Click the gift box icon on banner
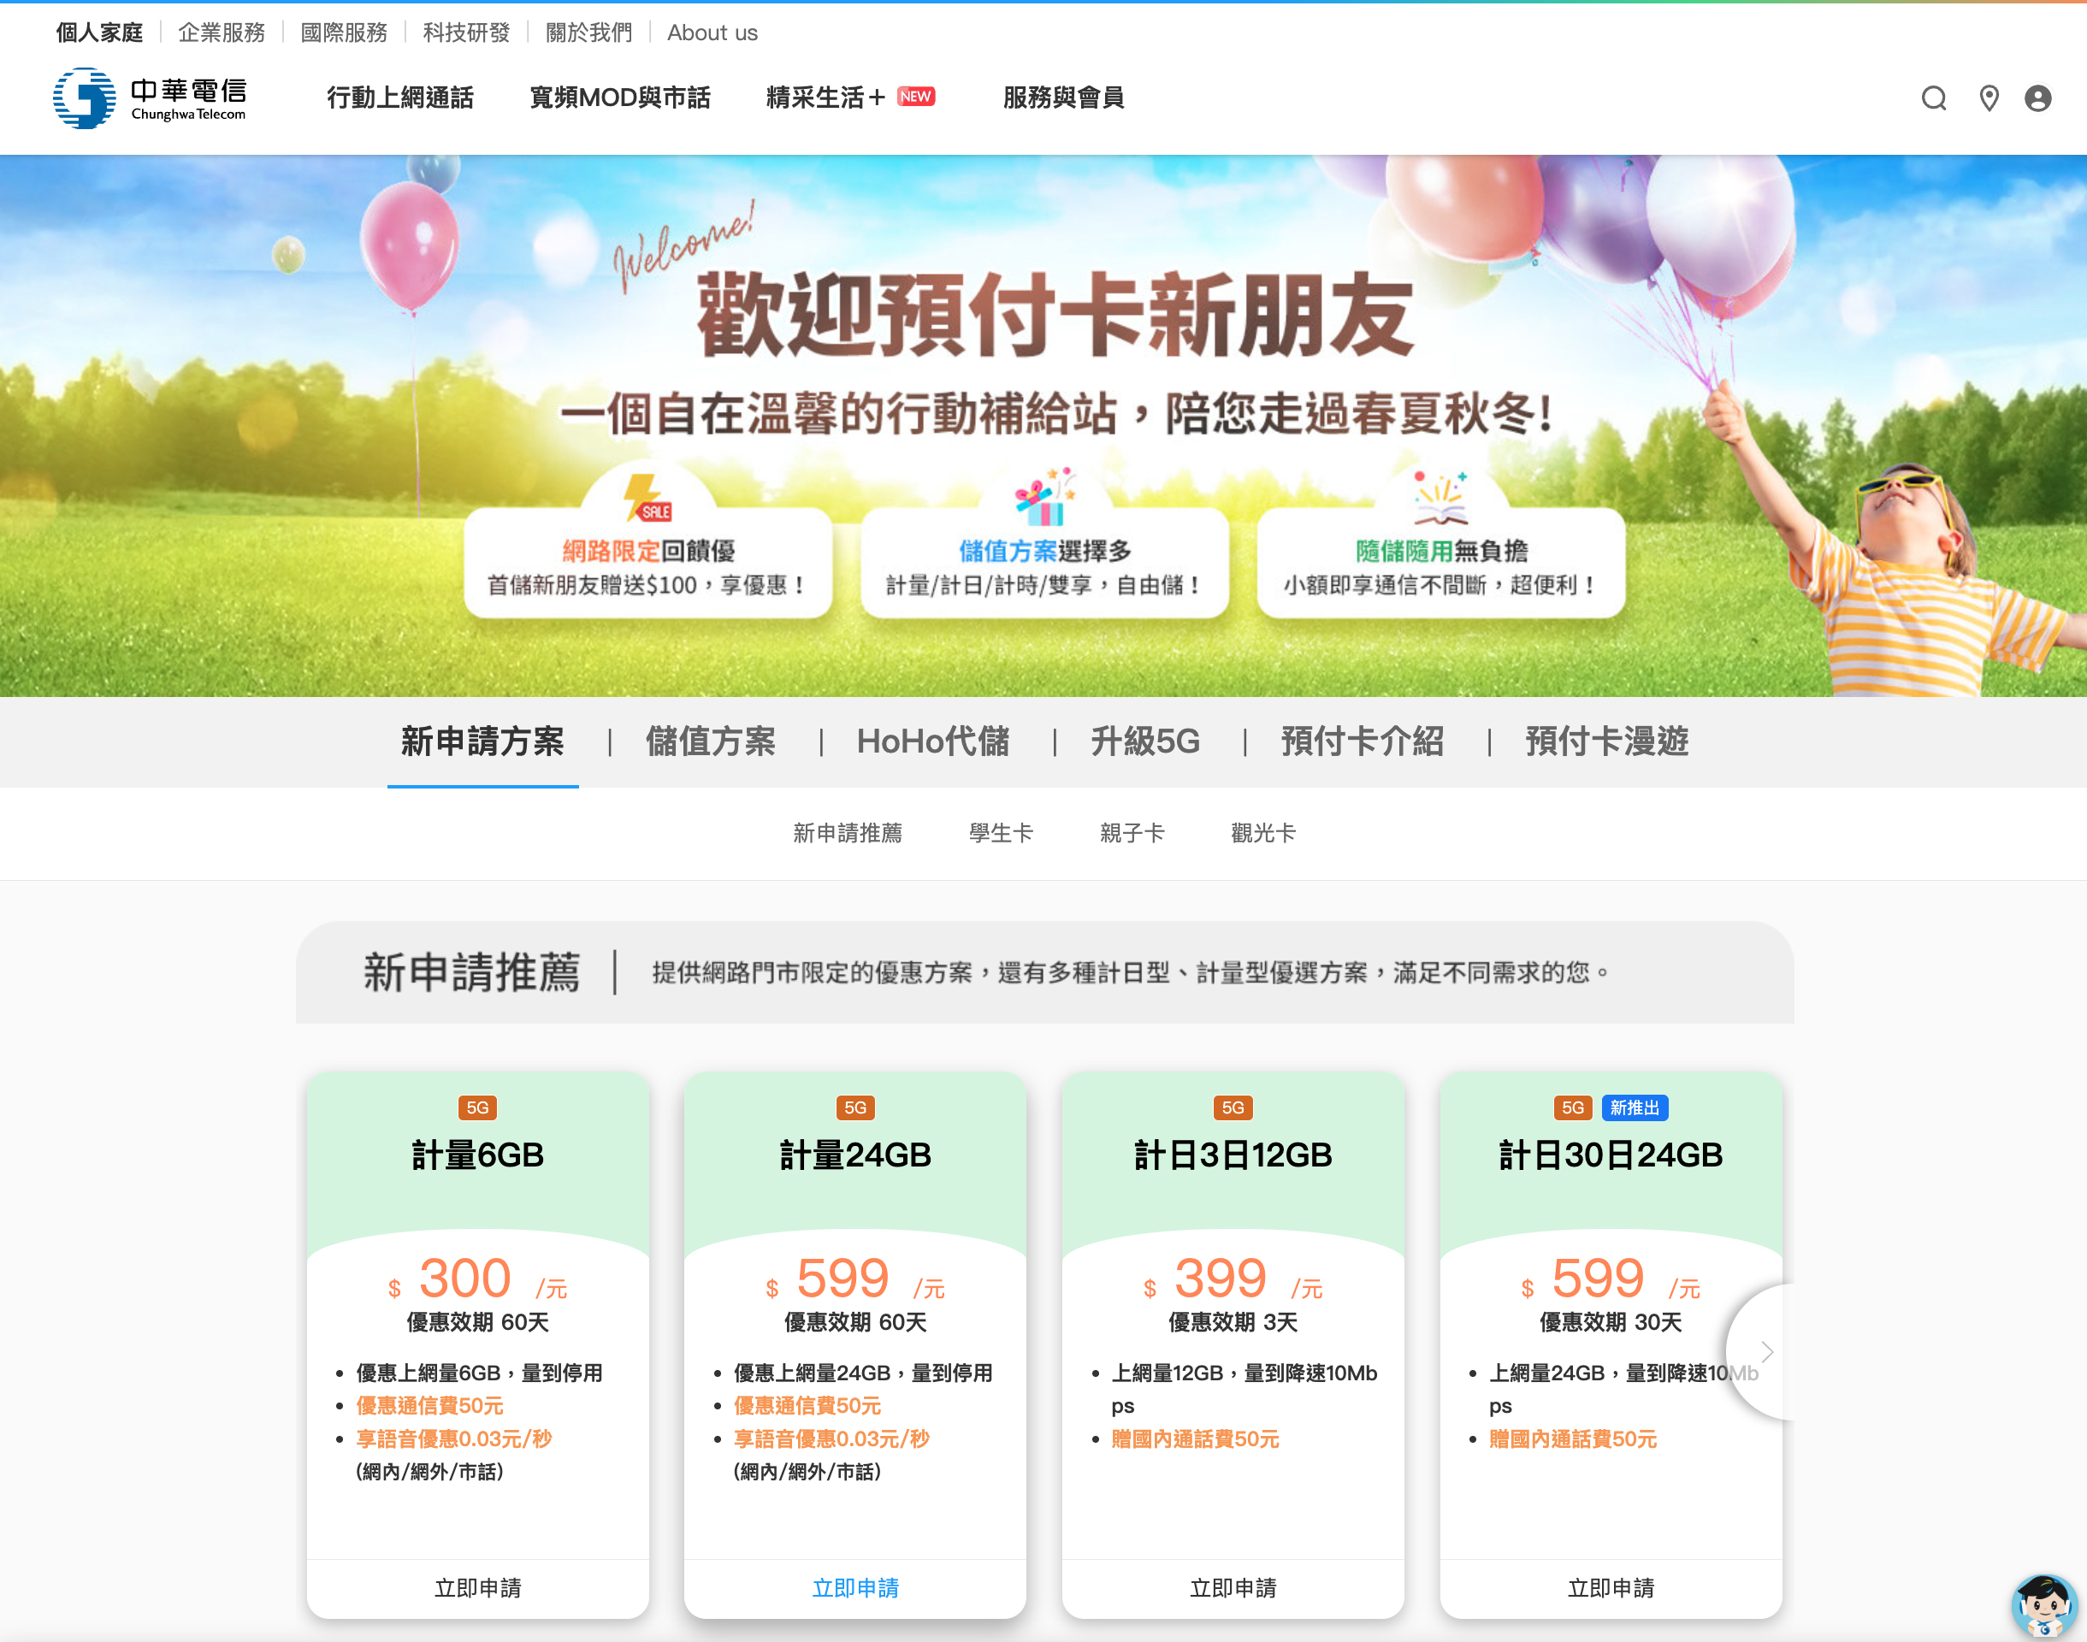Image resolution: width=2087 pixels, height=1642 pixels. (x=1045, y=496)
